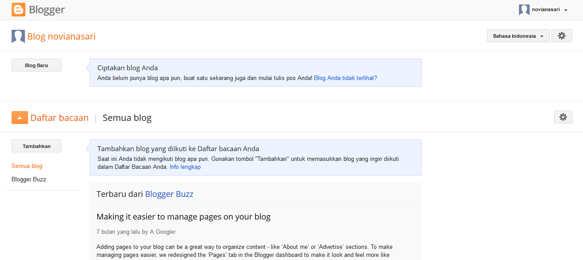Screen dimensions: 583x260
Task: Click the novianasari username in the top bar
Action: tap(546, 10)
